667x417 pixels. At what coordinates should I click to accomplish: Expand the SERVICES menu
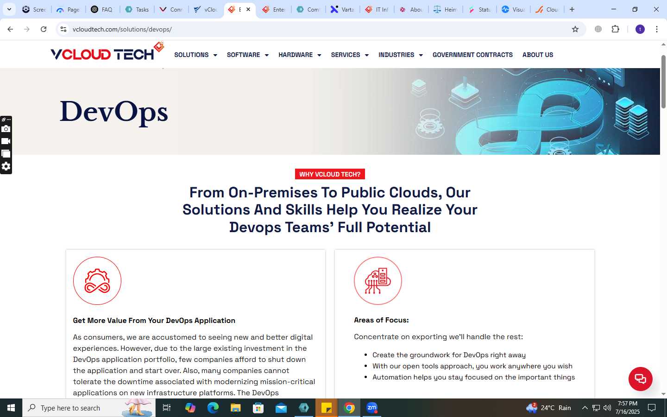coord(350,55)
